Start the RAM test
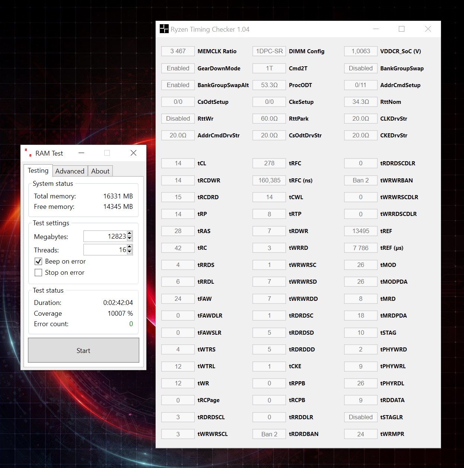 coord(83,350)
